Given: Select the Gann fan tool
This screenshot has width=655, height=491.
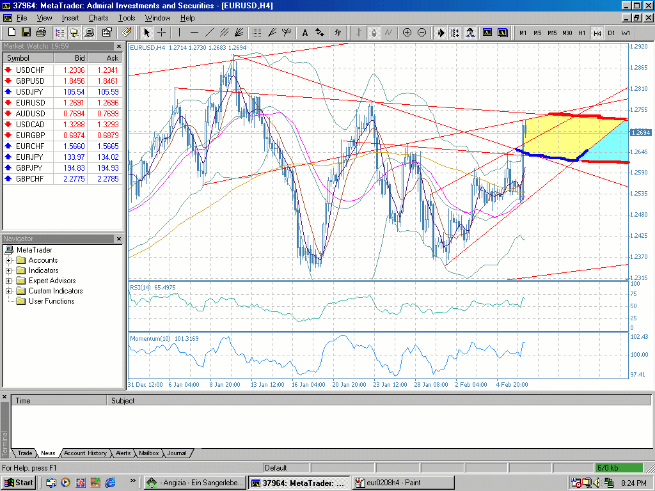Looking at the screenshot, I should (239, 32).
